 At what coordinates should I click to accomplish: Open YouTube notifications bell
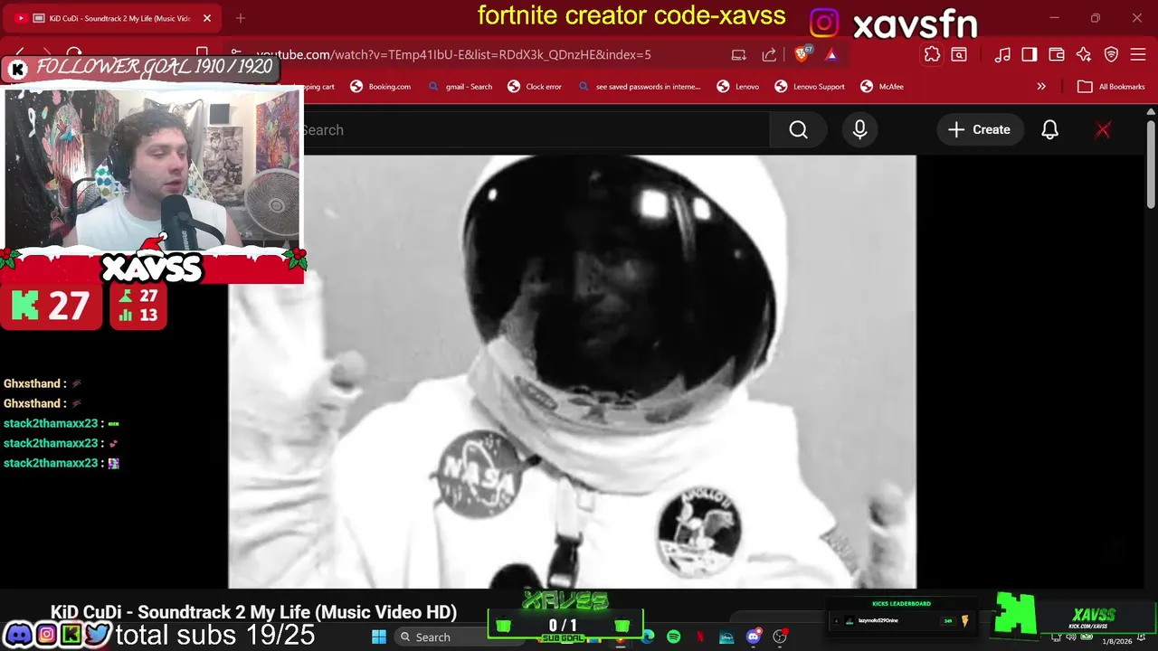click(x=1049, y=130)
